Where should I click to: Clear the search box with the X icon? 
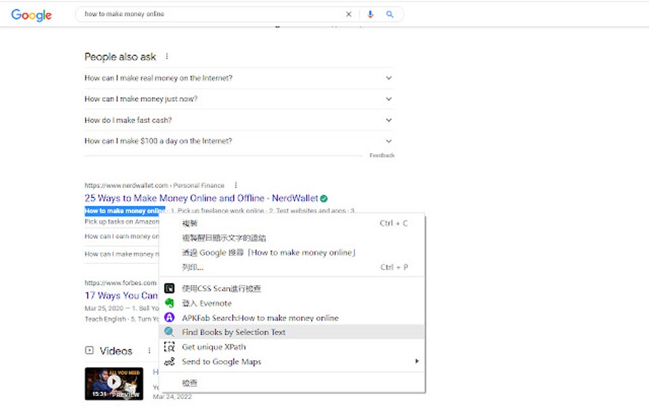(349, 13)
